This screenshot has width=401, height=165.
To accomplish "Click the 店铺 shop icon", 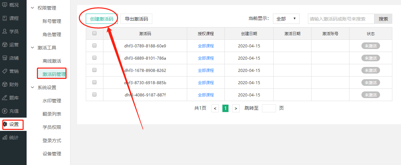I will click(5, 58).
